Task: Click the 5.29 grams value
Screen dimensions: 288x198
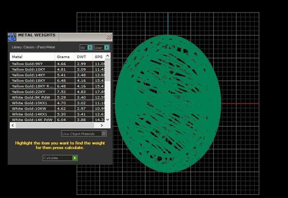Action: click(x=61, y=98)
